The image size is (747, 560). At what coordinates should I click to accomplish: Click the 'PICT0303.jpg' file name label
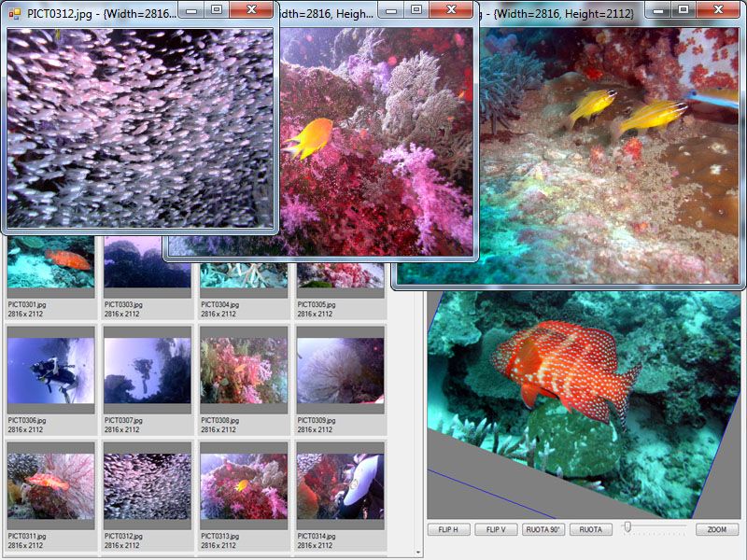pos(123,304)
